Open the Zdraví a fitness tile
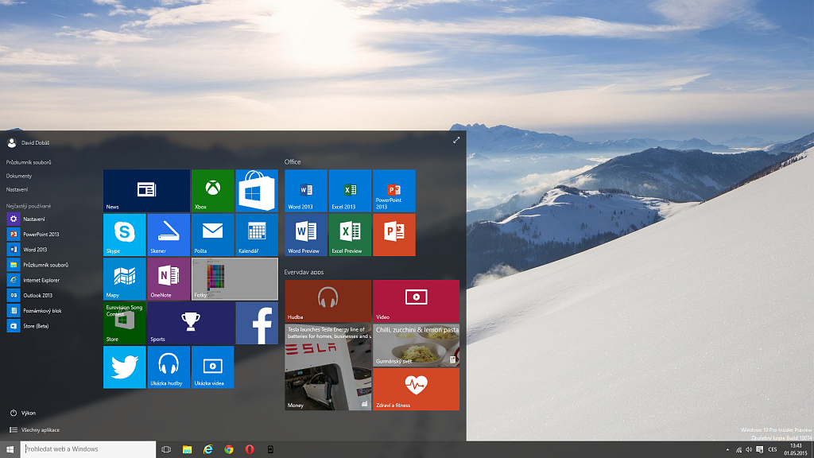 coord(416,390)
